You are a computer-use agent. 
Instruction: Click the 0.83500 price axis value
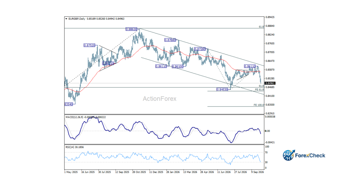point(270,105)
